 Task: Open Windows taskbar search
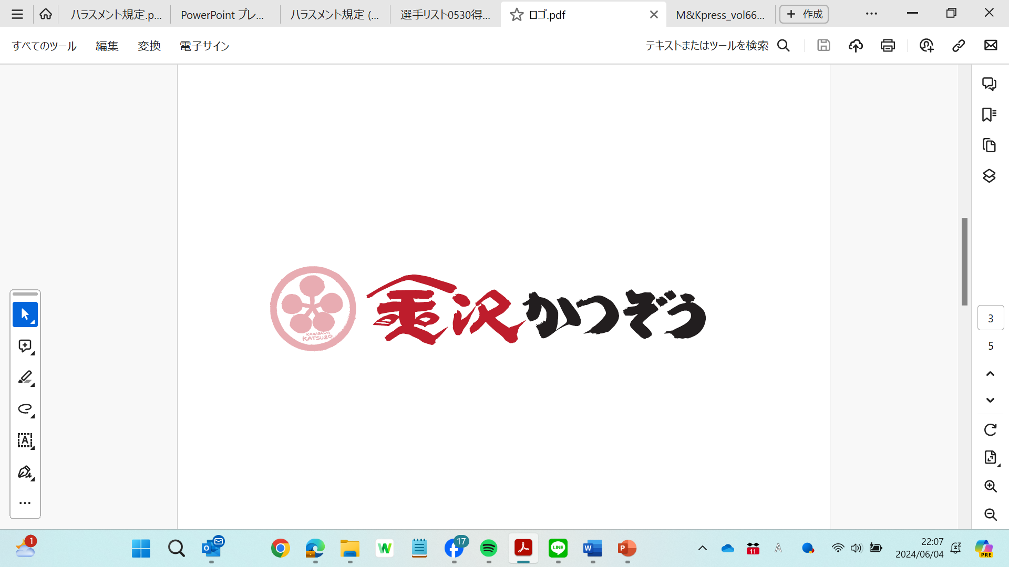tap(177, 549)
